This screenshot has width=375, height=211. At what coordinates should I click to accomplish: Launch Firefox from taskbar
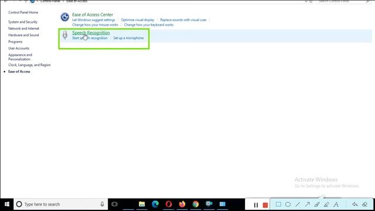[x=182, y=204]
